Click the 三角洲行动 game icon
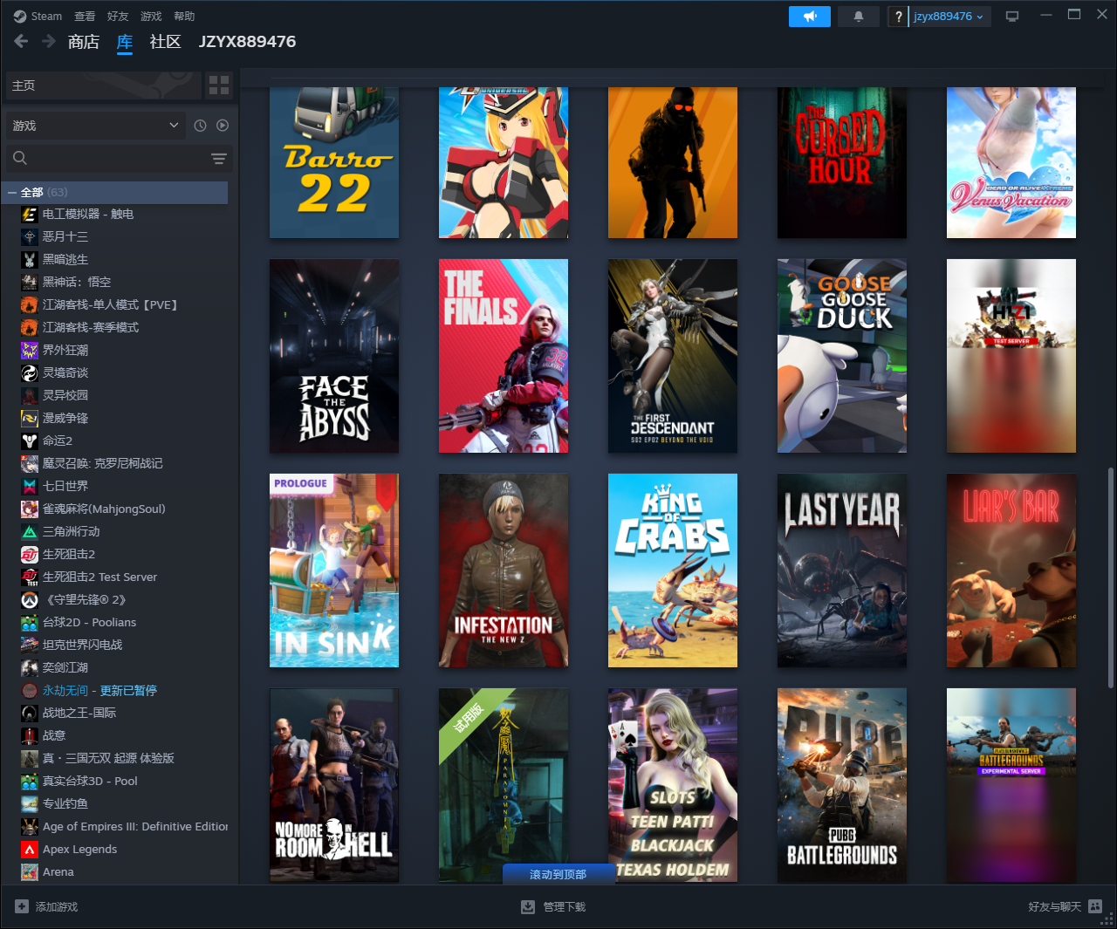This screenshot has width=1117, height=929. [x=30, y=531]
